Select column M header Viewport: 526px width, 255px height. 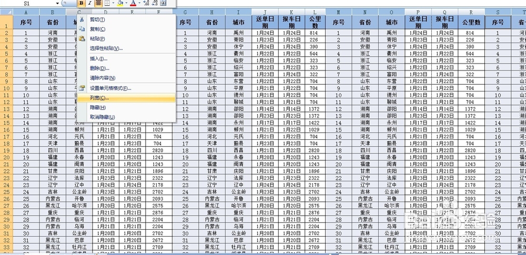point(338,13)
